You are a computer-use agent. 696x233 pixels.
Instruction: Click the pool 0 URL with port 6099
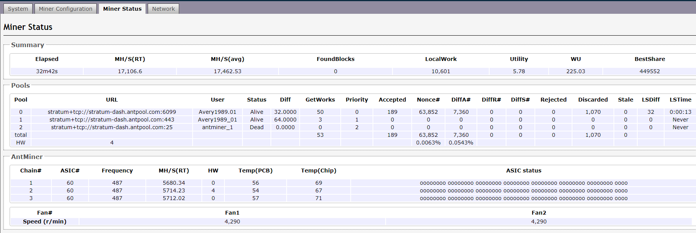coord(112,112)
